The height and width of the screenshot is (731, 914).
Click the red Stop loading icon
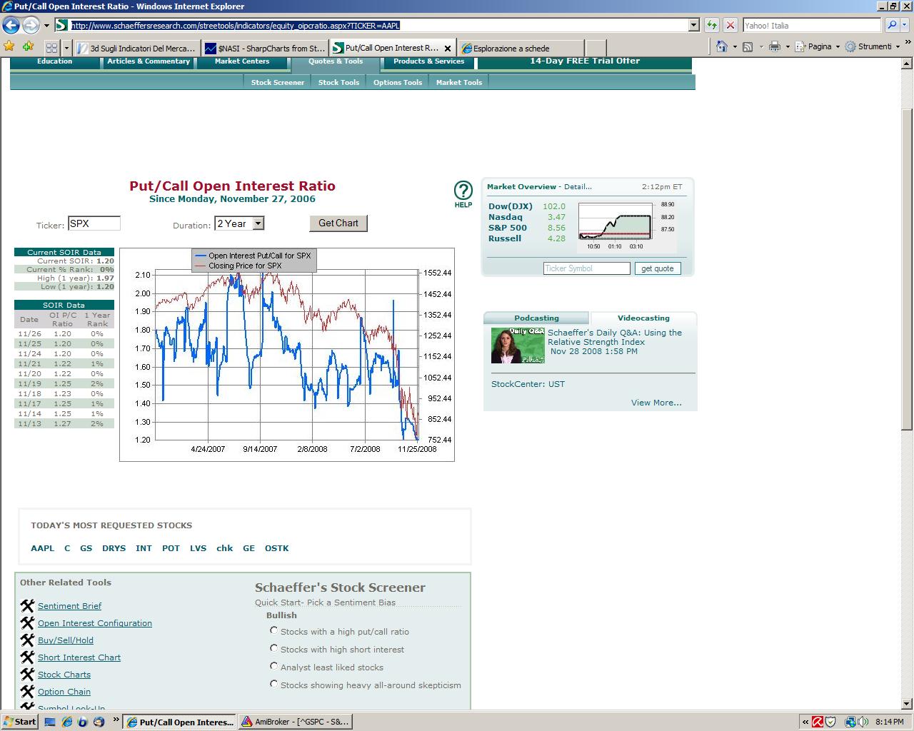point(730,25)
